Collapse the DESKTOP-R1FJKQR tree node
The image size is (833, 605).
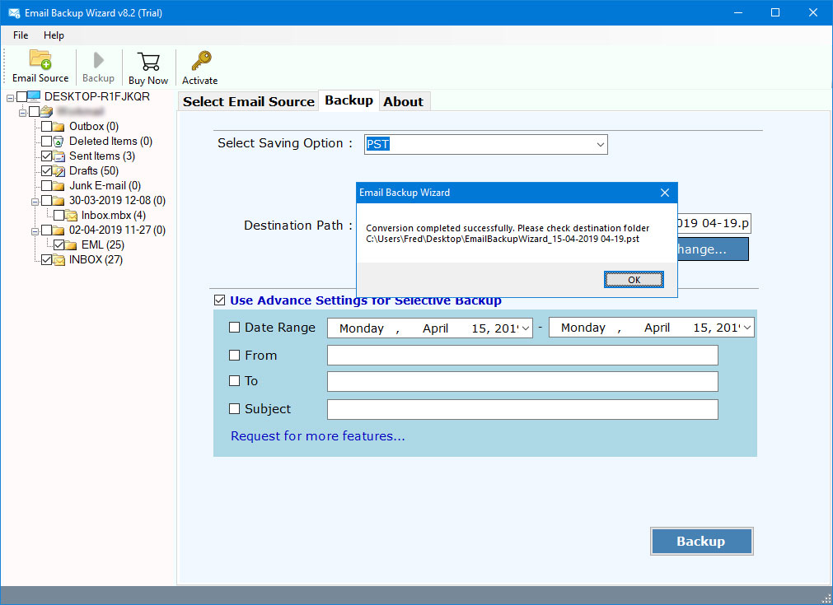coord(10,98)
